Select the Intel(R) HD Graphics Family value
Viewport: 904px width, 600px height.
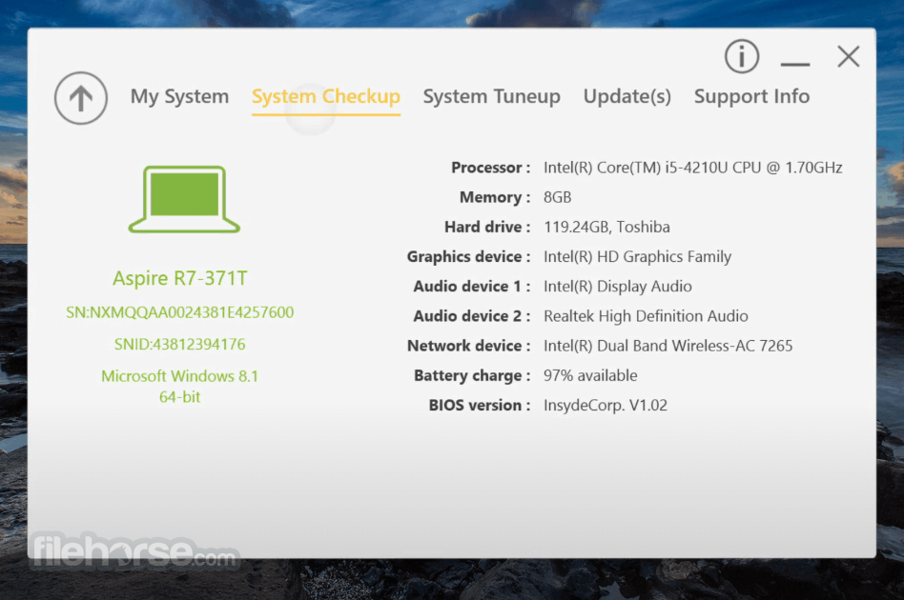pos(638,257)
